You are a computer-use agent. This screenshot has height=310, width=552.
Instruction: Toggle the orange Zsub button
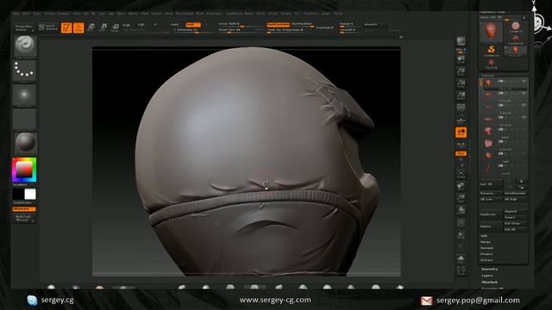tap(193, 25)
